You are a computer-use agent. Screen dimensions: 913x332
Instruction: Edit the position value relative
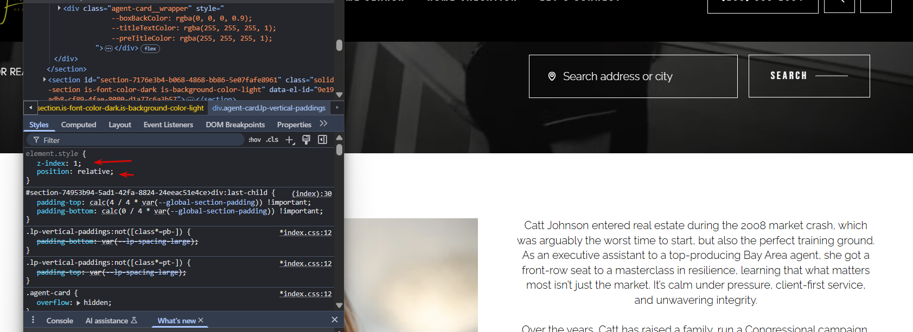coord(93,172)
